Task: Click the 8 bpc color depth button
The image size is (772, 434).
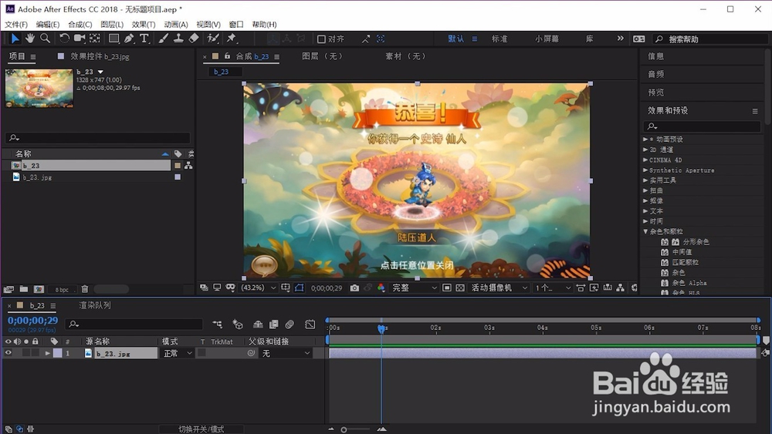Action: tap(62, 290)
